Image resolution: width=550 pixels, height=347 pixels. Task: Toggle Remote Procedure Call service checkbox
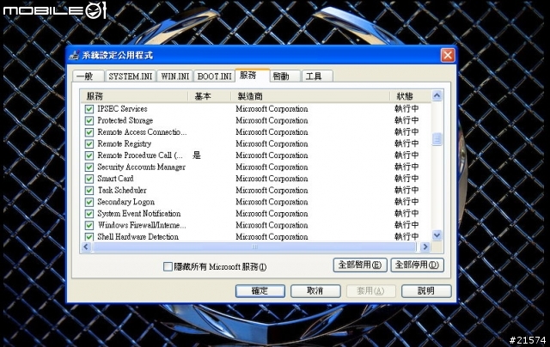click(89, 155)
